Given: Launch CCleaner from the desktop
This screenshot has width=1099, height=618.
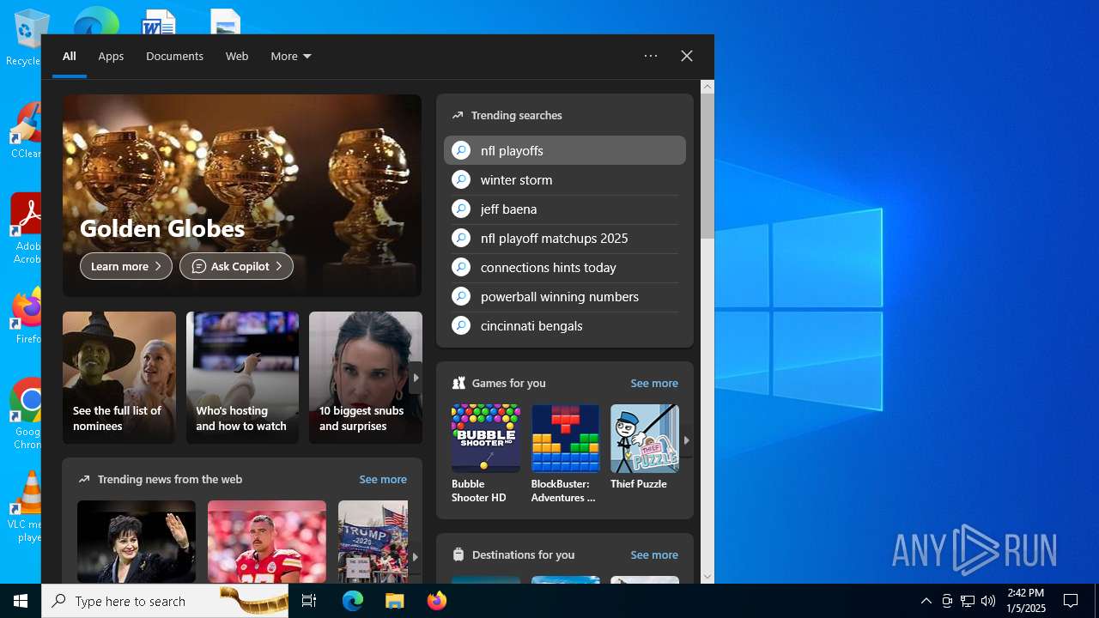Looking at the screenshot, I should [x=24, y=130].
